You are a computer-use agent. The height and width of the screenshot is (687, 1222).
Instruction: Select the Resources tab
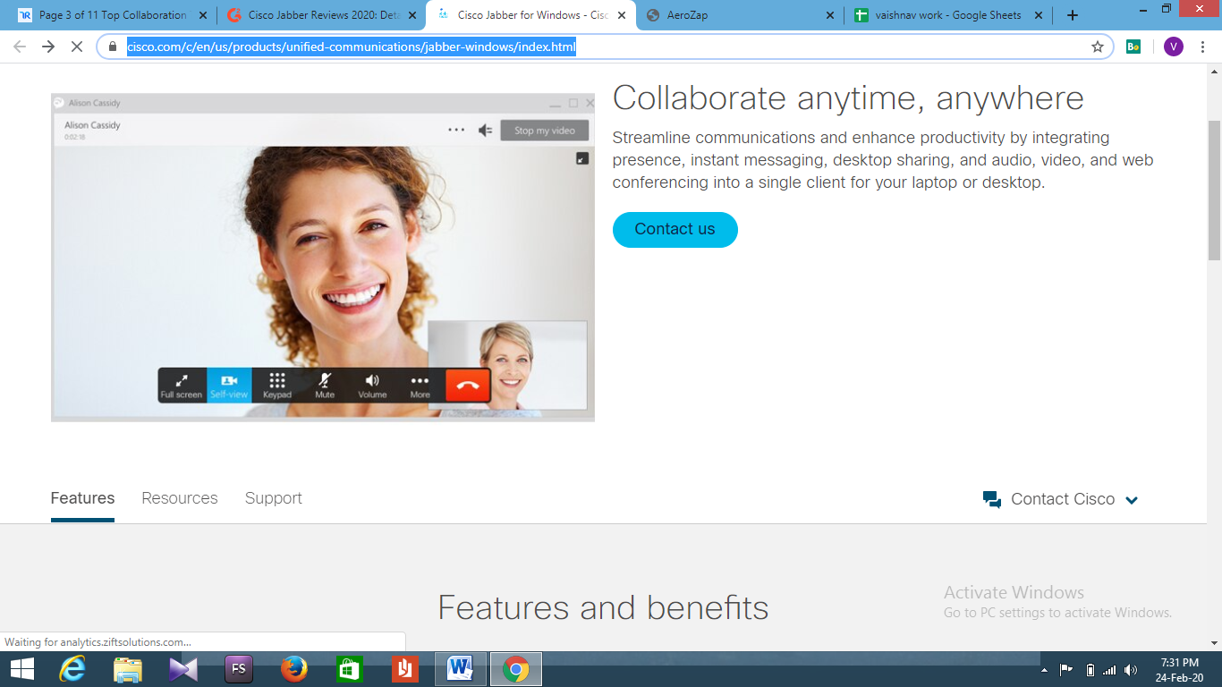(x=180, y=498)
